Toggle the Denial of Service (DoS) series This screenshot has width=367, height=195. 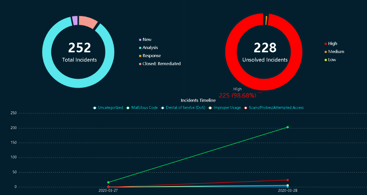coord(163,108)
